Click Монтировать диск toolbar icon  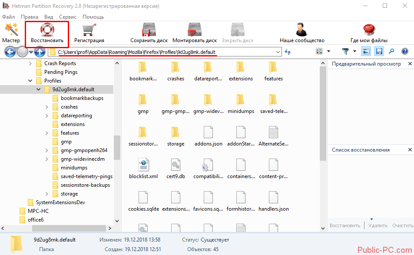pyautogui.click(x=194, y=33)
